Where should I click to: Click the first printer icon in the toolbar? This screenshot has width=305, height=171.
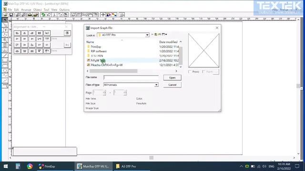pos(30,15)
